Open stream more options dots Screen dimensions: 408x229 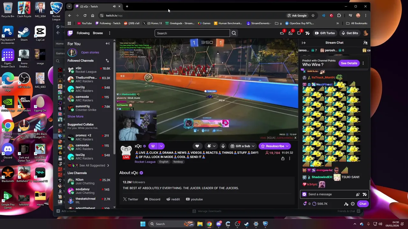point(289,158)
